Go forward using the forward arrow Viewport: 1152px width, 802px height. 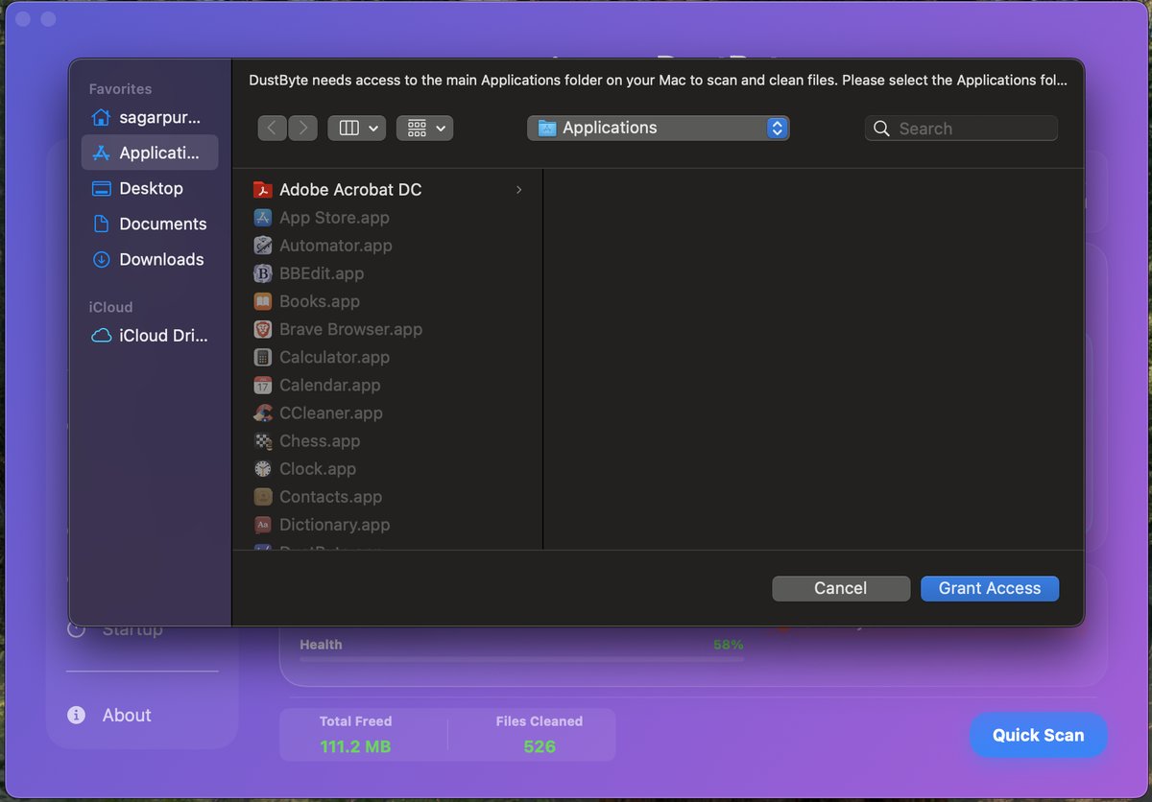(302, 128)
